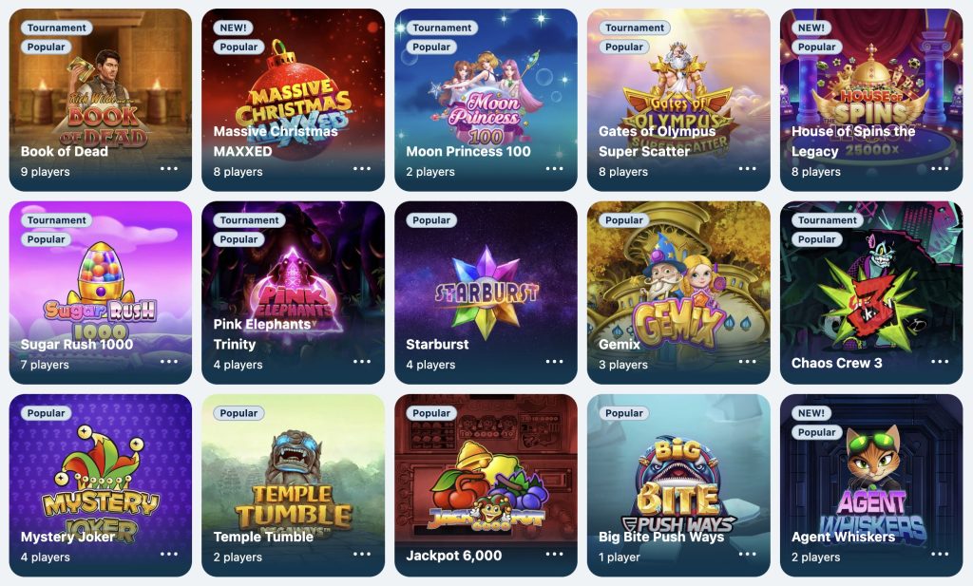Image resolution: width=973 pixels, height=586 pixels.
Task: Click Tournament badge on Book of Dead
Action: tap(56, 28)
